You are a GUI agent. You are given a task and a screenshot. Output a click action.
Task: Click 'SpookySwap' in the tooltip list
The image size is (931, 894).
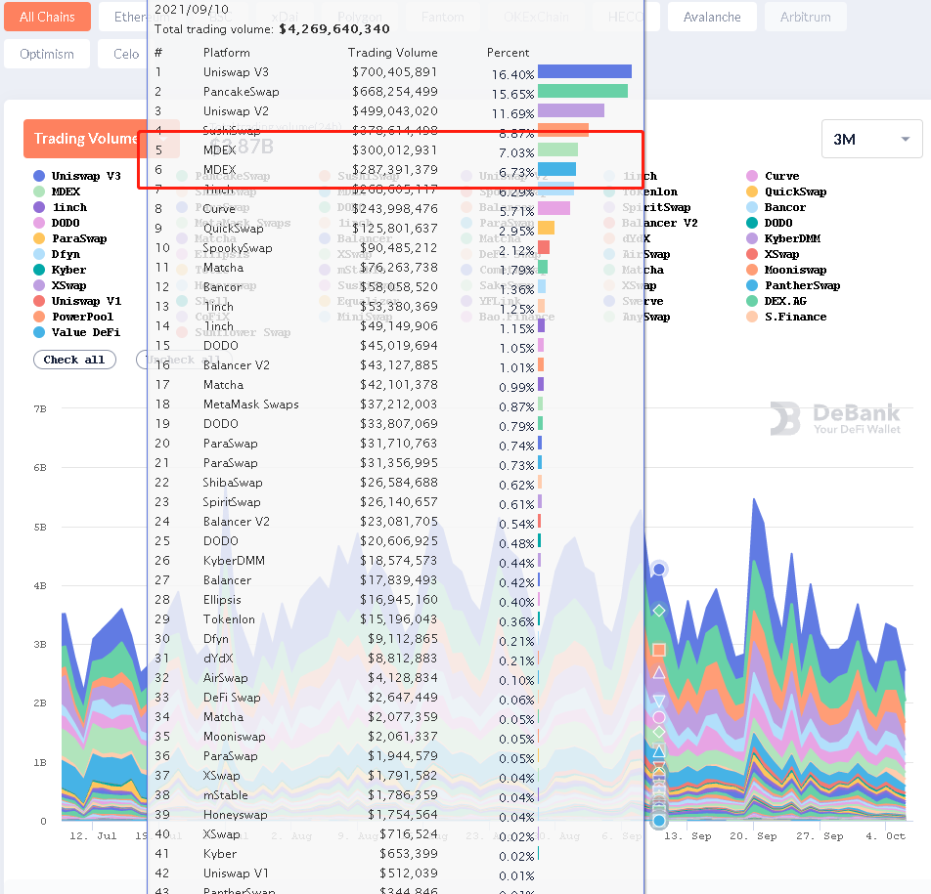[238, 248]
